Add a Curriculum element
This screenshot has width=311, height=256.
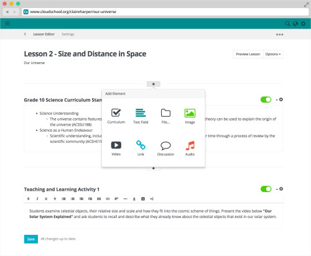tap(116, 116)
